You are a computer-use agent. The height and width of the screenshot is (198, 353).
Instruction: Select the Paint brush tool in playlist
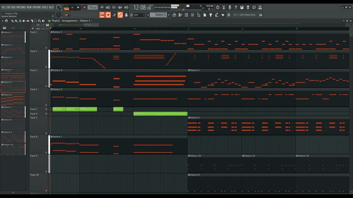(16, 21)
